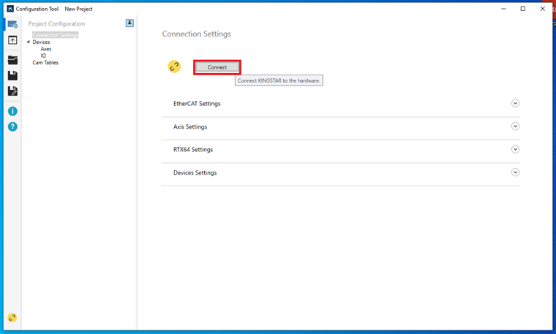
Task: Click the save-as floppy with pencil icon
Action: point(12,91)
